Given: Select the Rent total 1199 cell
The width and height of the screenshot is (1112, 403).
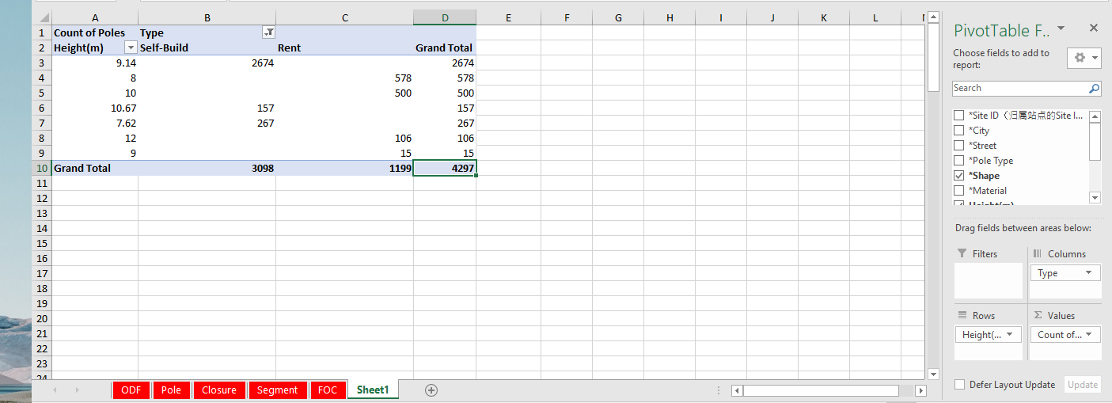Looking at the screenshot, I should click(344, 168).
